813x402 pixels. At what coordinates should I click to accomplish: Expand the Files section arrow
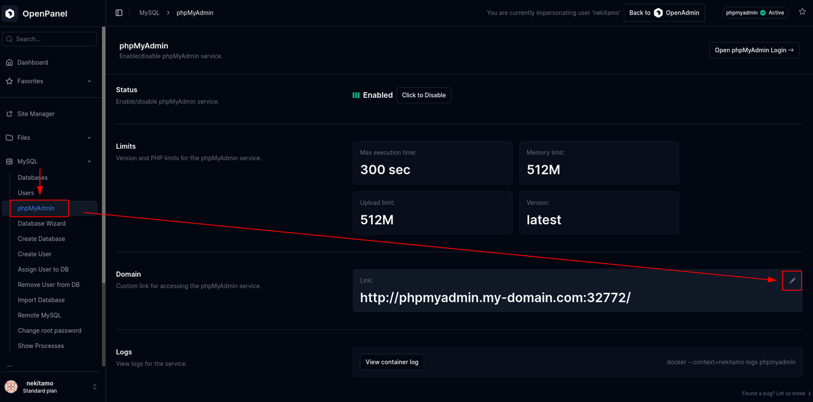click(x=89, y=138)
